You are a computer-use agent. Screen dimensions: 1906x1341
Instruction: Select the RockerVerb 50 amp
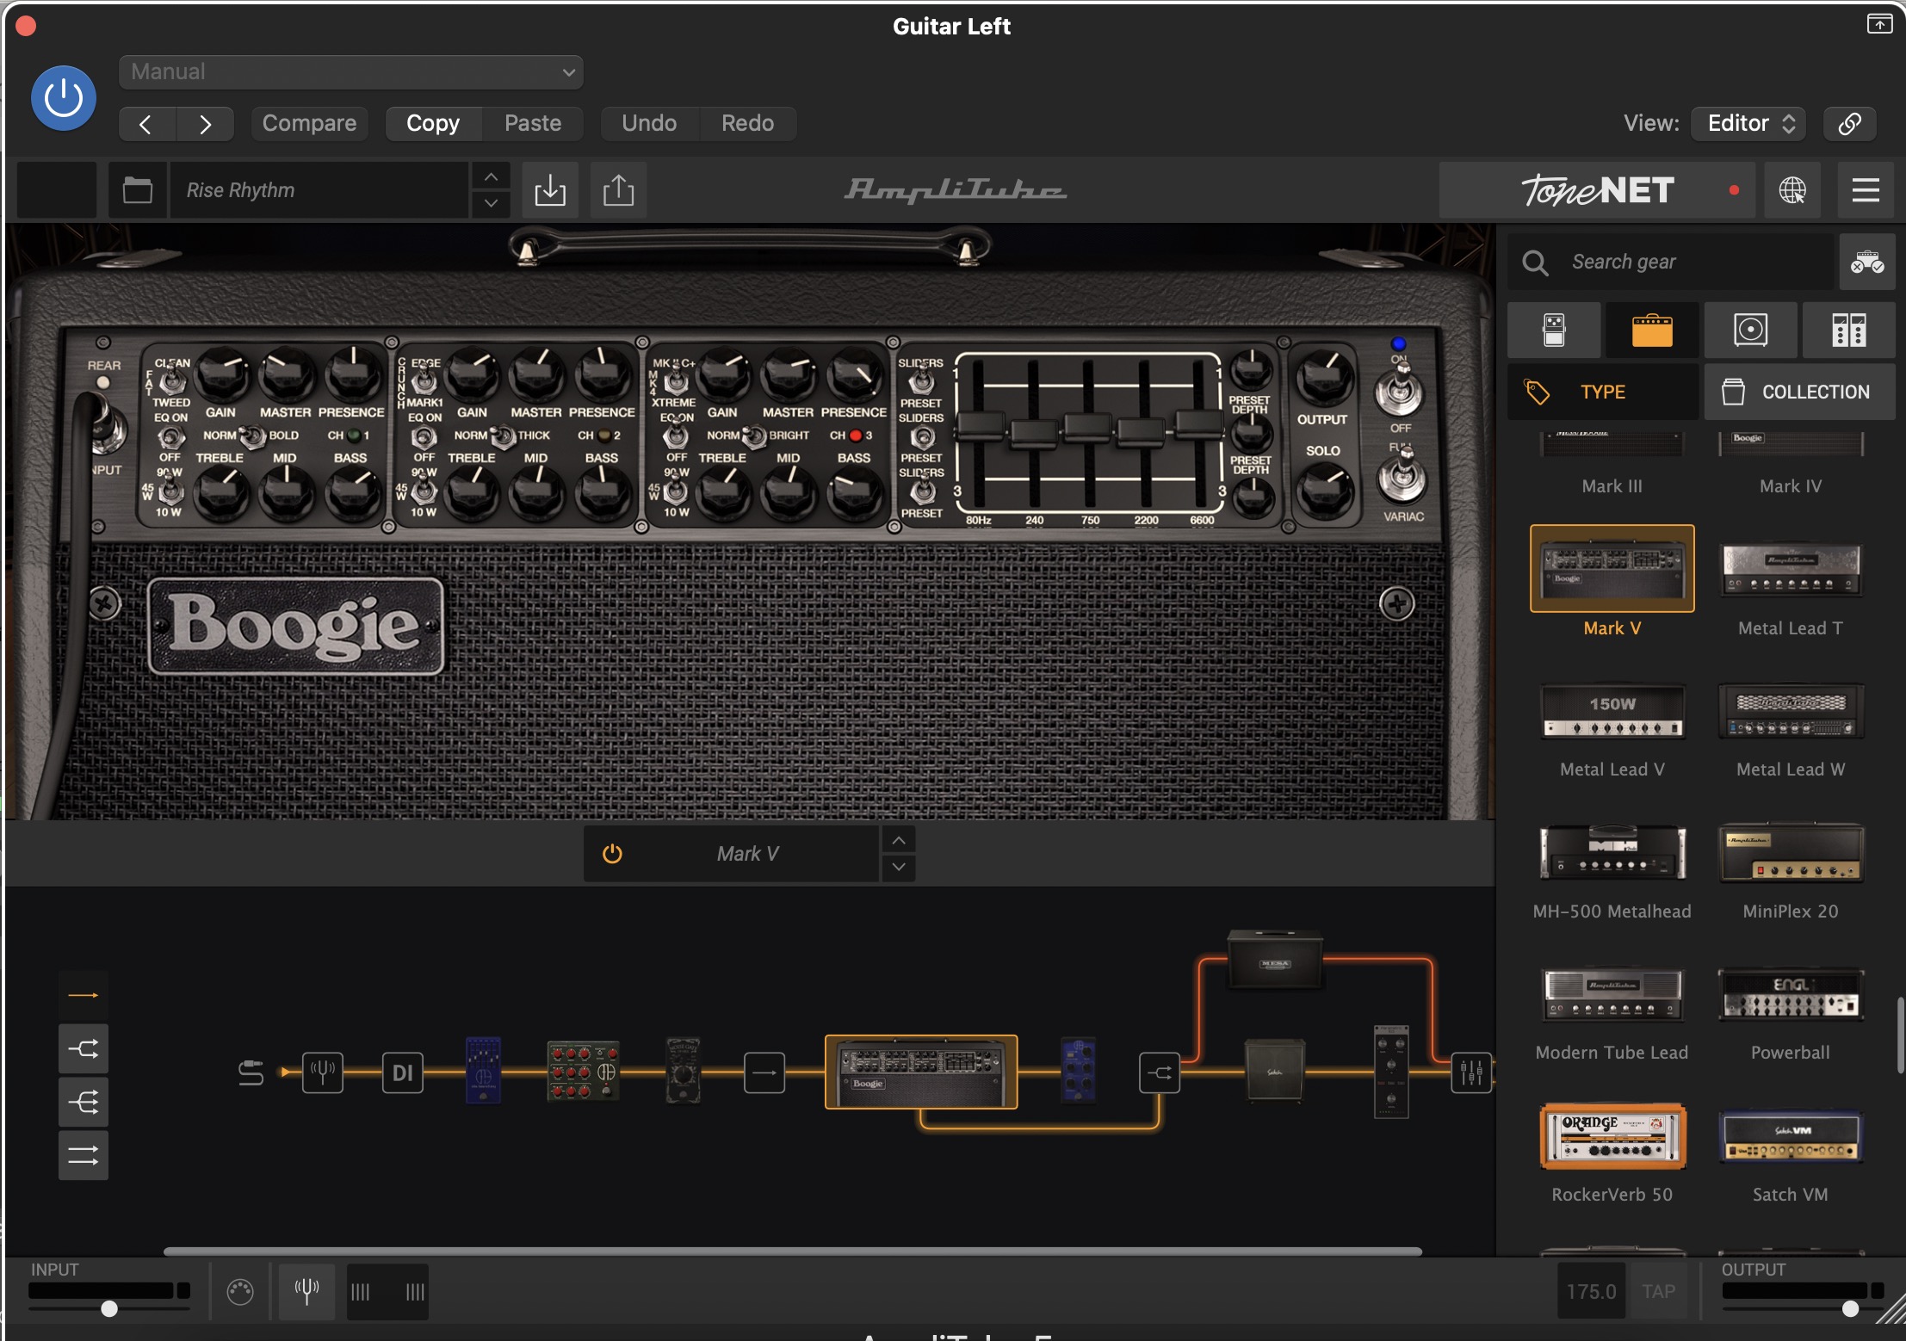(1612, 1136)
